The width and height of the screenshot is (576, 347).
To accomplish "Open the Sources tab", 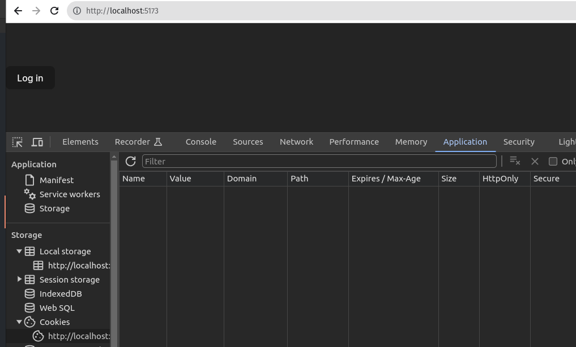I will coord(248,142).
